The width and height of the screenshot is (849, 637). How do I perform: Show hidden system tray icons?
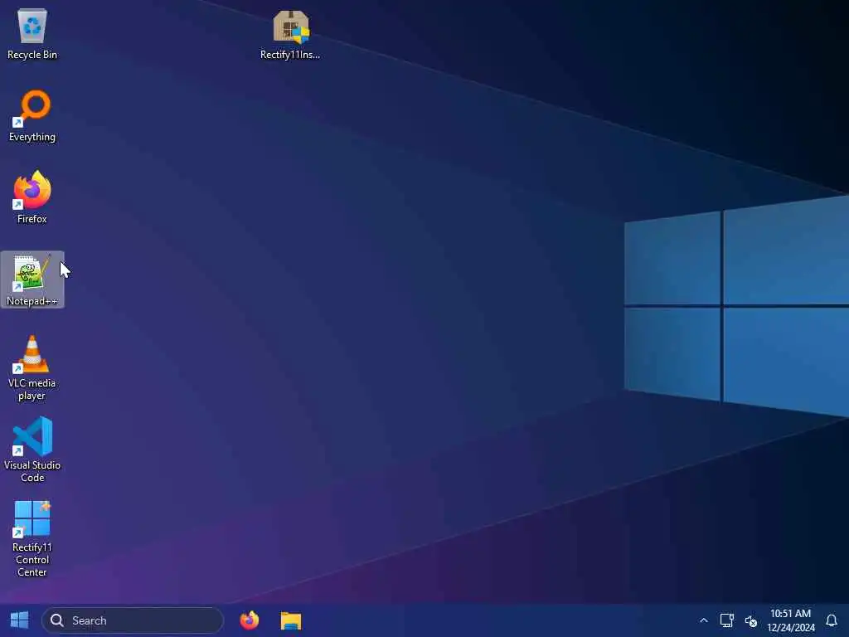[x=703, y=620]
